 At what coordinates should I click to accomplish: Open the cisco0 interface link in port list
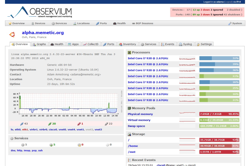pos(53,130)
